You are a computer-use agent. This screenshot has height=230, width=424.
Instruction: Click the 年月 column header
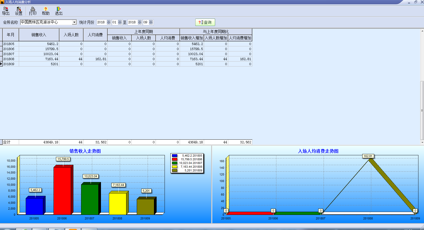[x=11, y=35]
